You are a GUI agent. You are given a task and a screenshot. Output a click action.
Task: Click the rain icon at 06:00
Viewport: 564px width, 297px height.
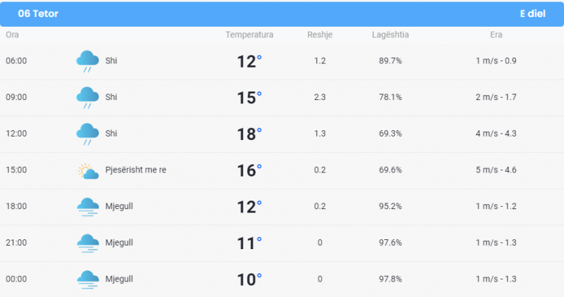tap(87, 61)
